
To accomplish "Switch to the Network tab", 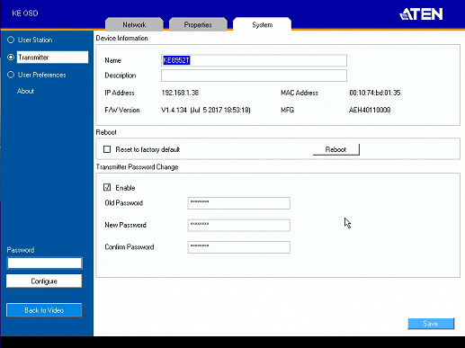I will click(134, 24).
